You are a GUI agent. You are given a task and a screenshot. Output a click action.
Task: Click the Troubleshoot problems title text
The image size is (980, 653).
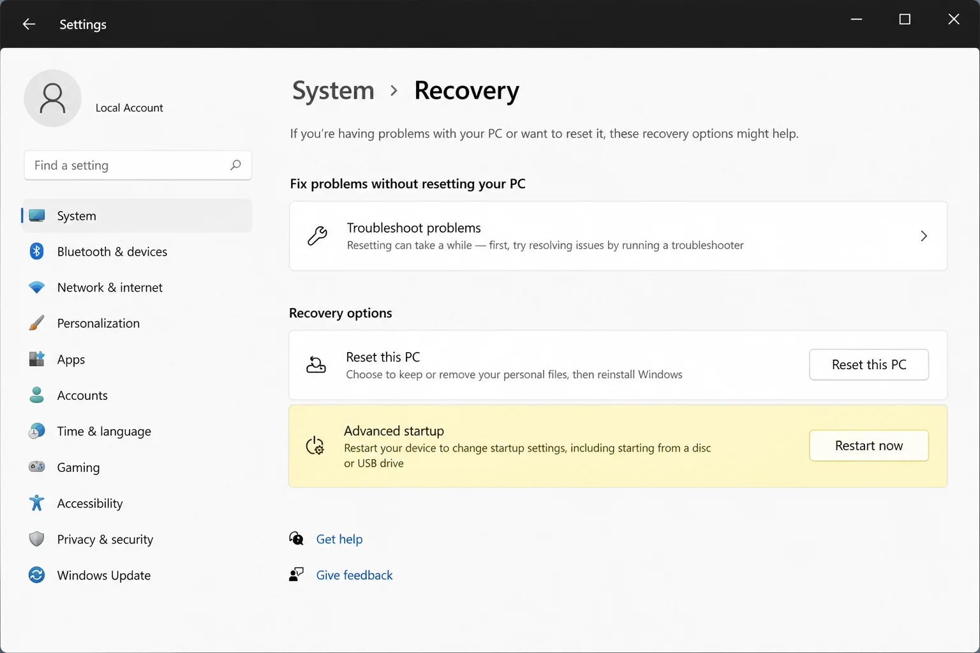coord(414,228)
